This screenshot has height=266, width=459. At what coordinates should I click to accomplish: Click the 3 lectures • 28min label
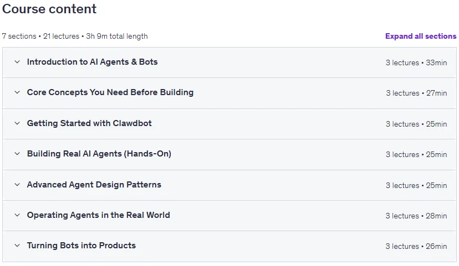point(416,216)
